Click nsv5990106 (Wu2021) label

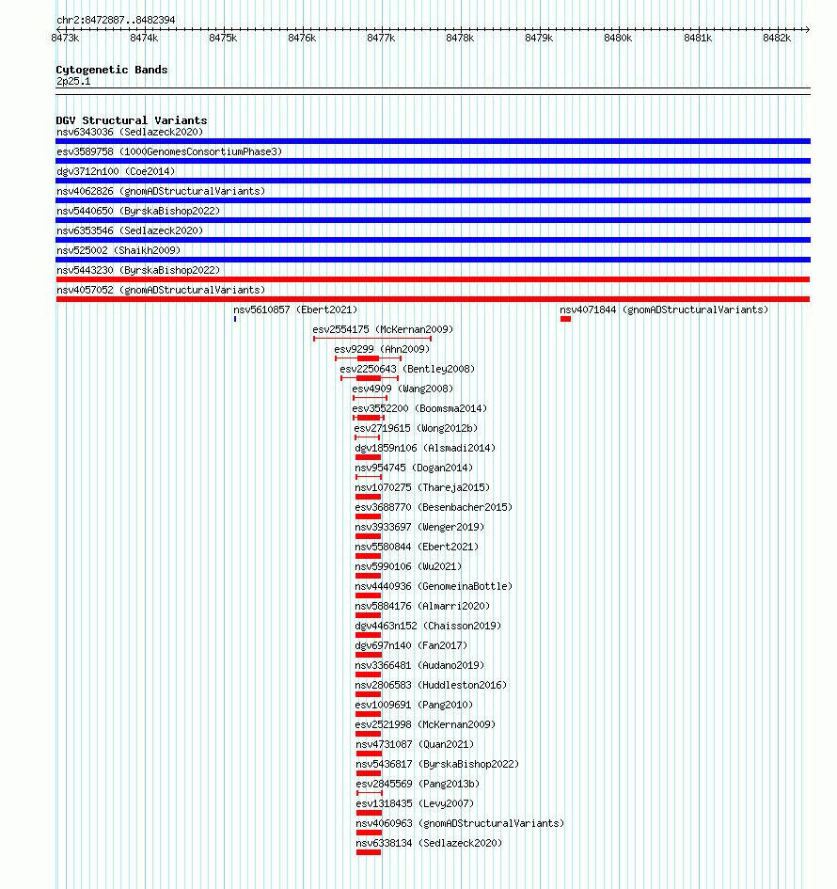pyautogui.click(x=408, y=567)
